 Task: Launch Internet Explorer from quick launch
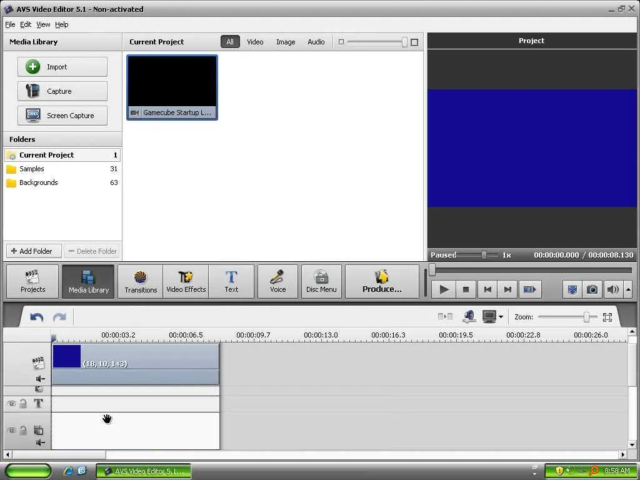click(68, 471)
